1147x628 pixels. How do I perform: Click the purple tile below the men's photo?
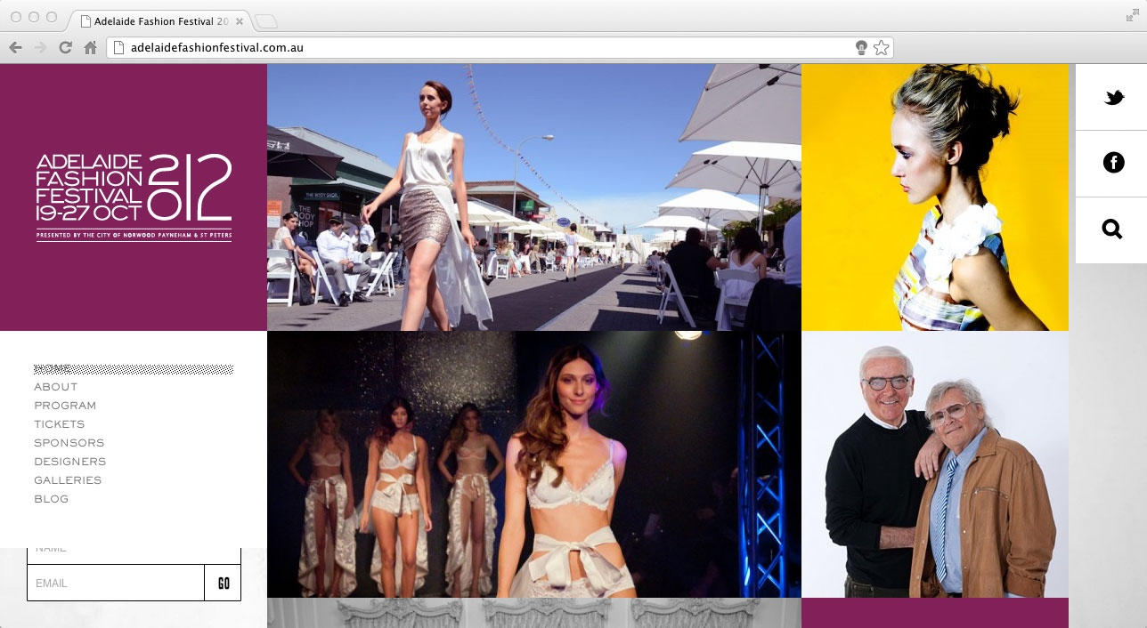(935, 613)
